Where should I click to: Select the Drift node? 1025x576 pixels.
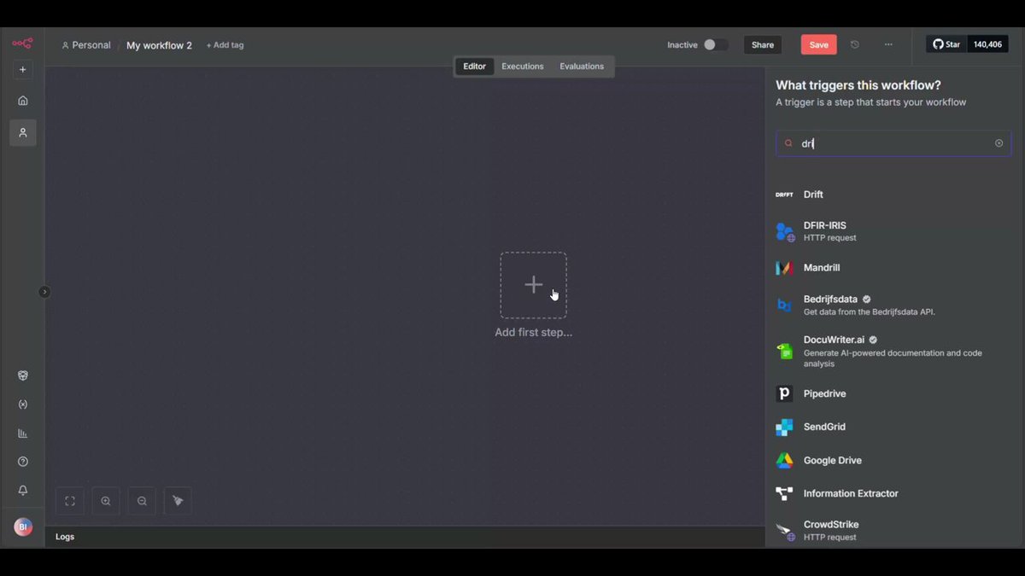893,195
